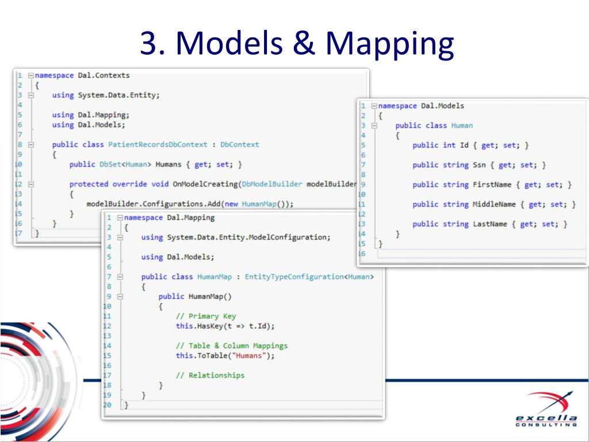The width and height of the screenshot is (589, 442).
Task: Select the "using Dal.Mapping;" code line
Action: 90,115
